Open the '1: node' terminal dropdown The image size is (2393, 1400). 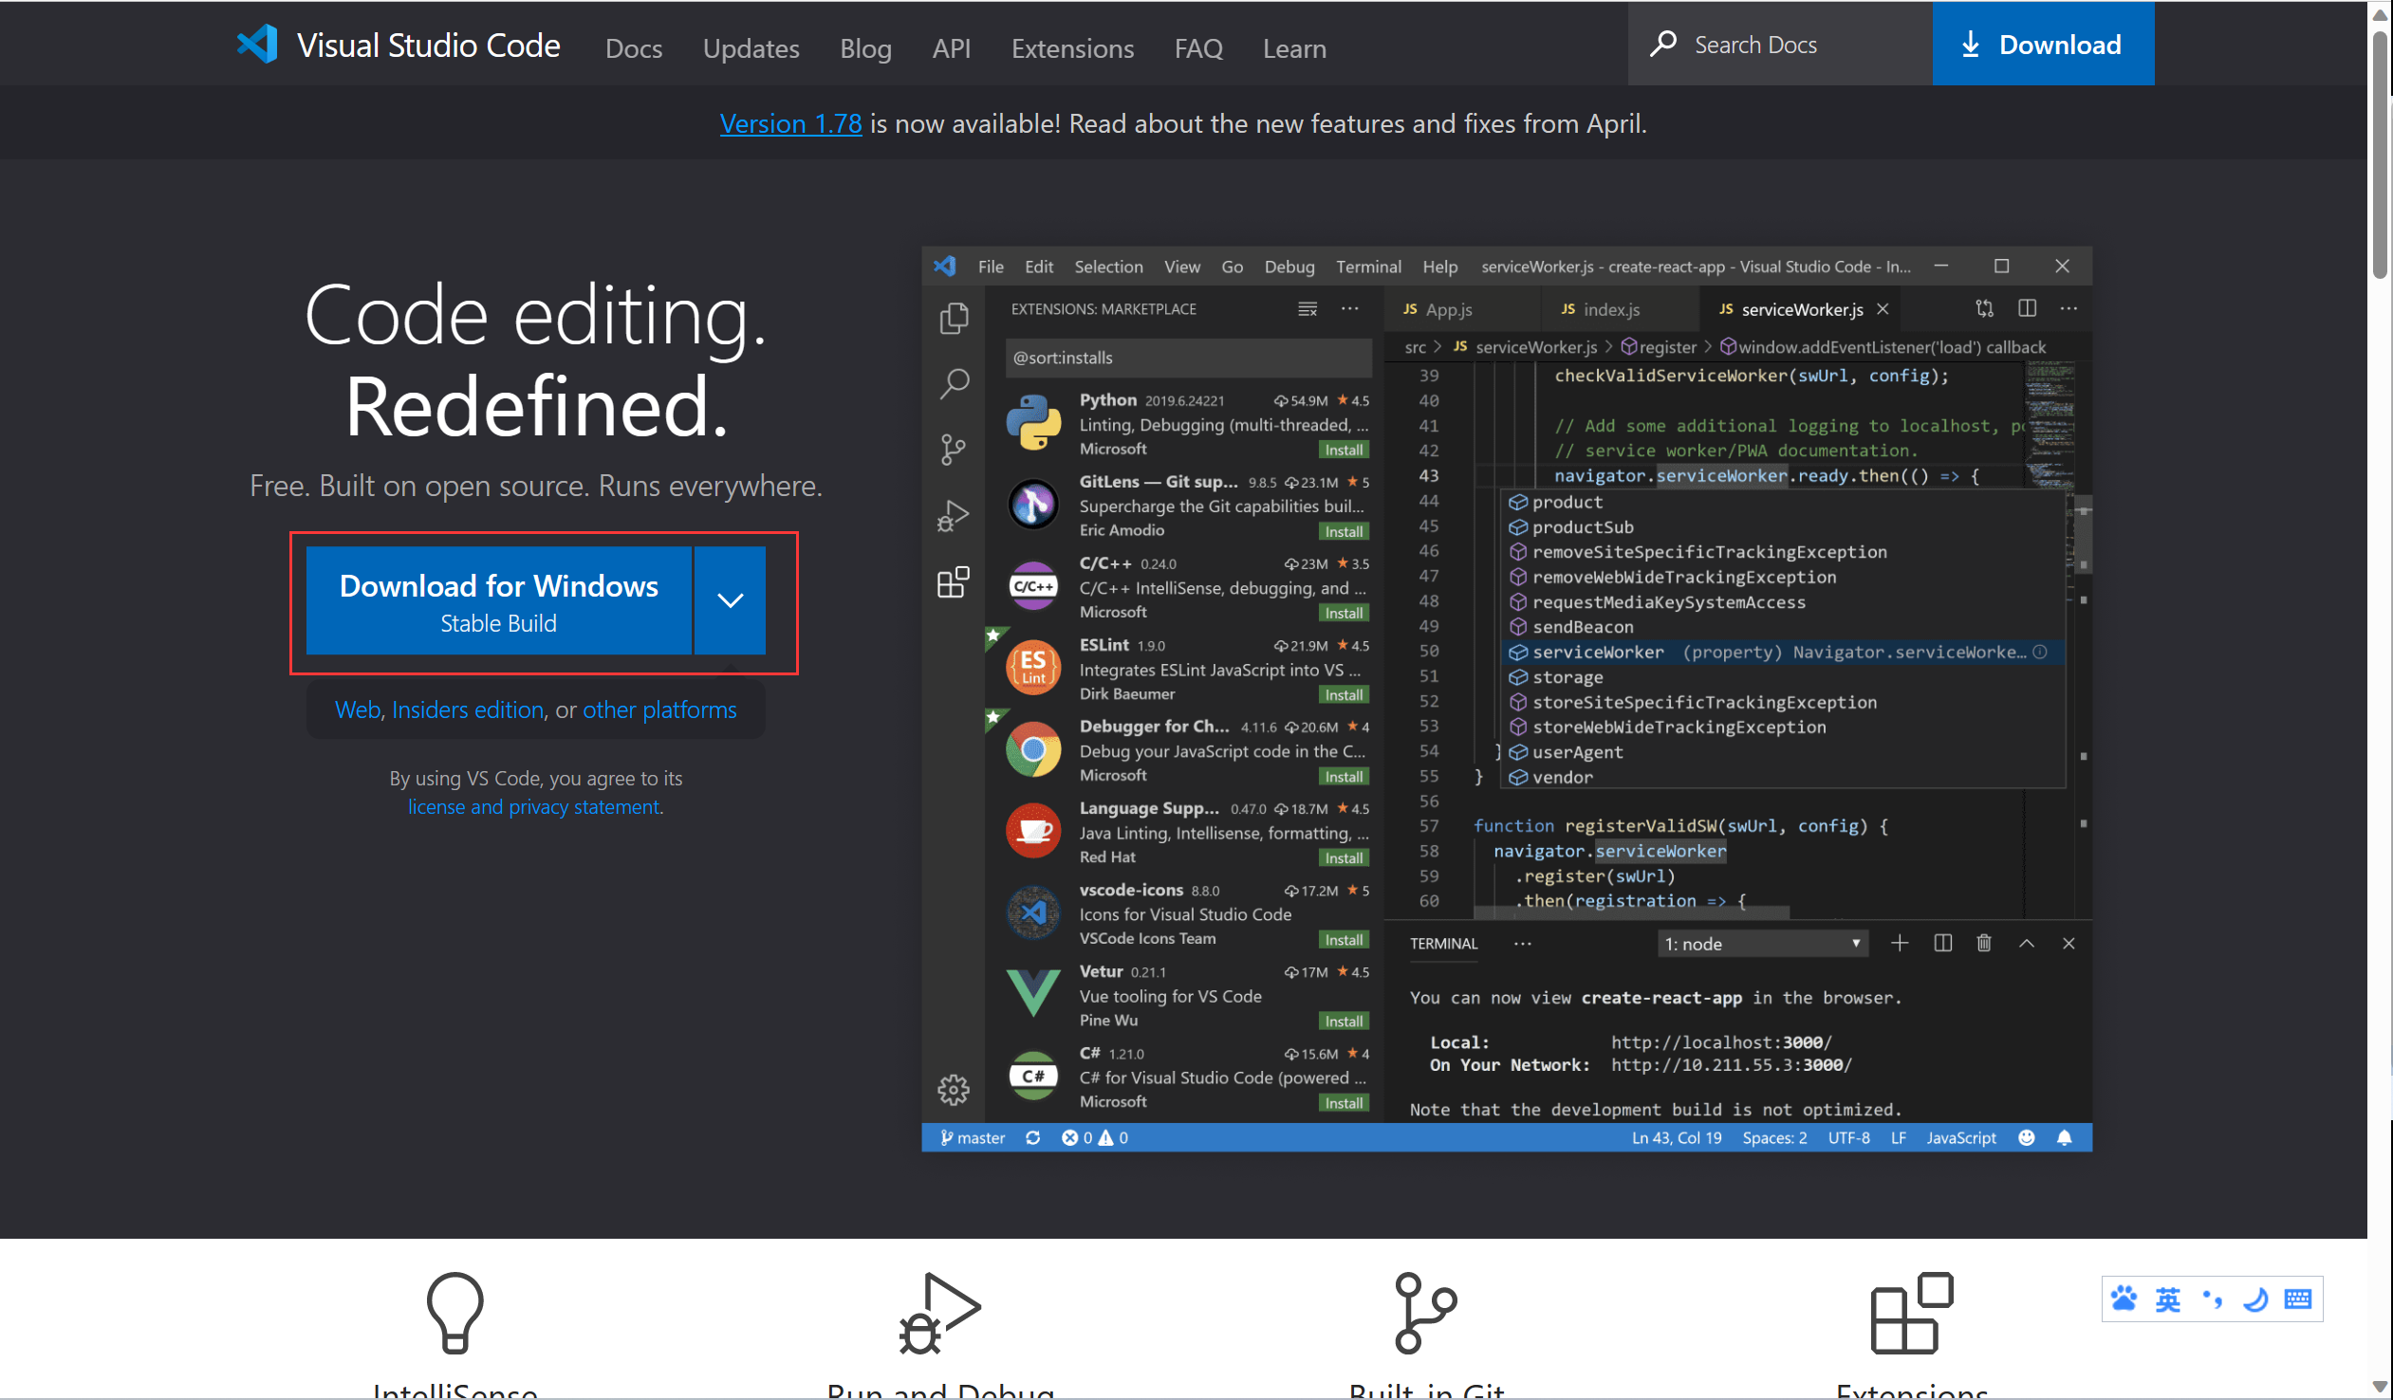(x=1762, y=944)
